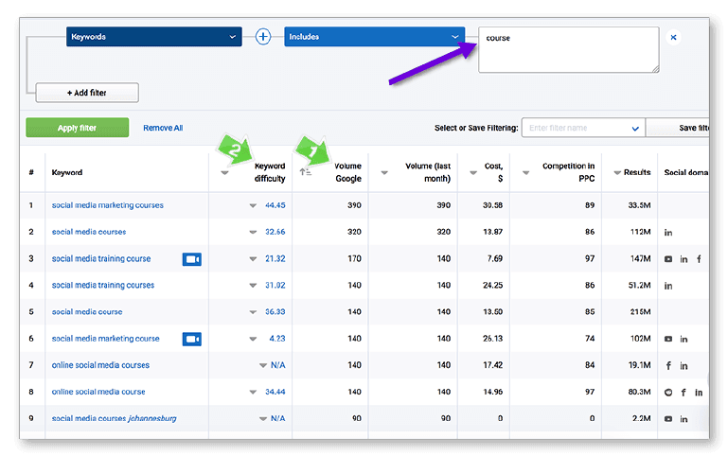Click video icon beside social media training course
Viewport: 728px width, 474px height.
click(x=191, y=259)
